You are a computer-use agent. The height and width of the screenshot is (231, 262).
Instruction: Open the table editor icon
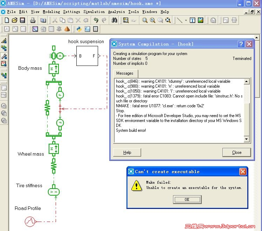(95, 29)
